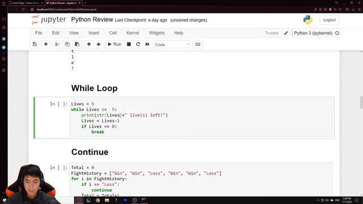This screenshot has width=363, height=204.
Task: Open the Windows Start menu
Action: click(x=4, y=200)
